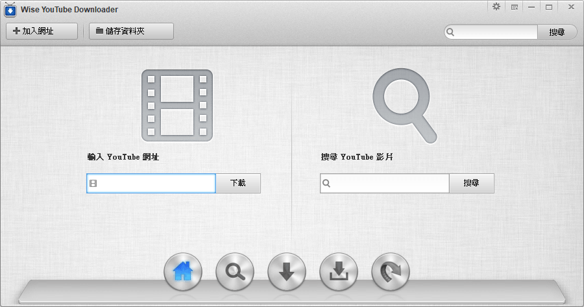Viewport: 584px width, 307px height.
Task: Open settings gear icon in title bar
Action: pos(496,6)
